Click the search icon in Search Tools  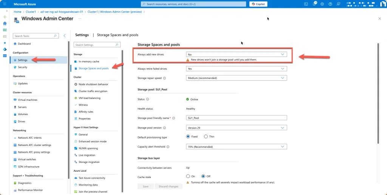(x=55, y=36)
